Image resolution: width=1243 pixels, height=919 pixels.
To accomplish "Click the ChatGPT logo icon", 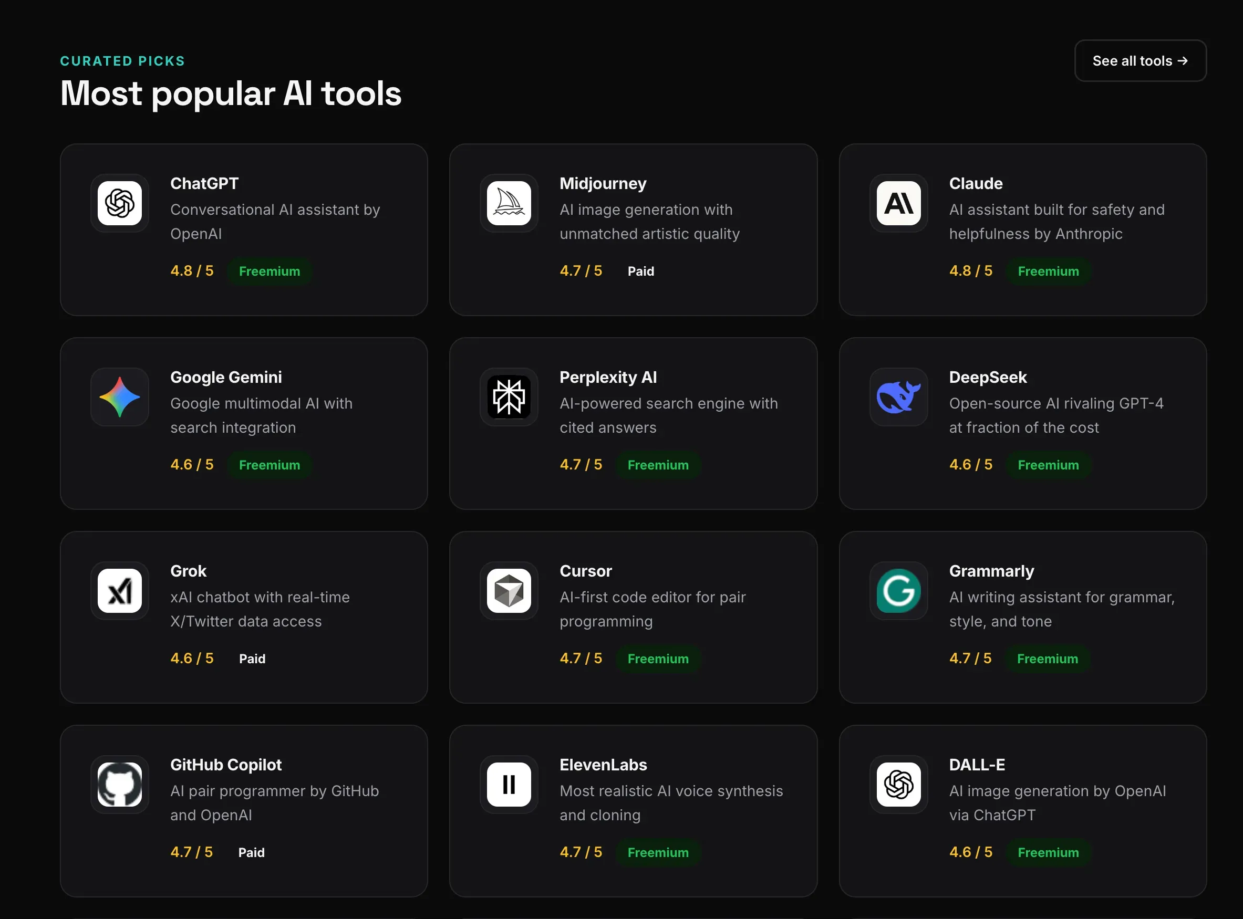I will point(120,203).
